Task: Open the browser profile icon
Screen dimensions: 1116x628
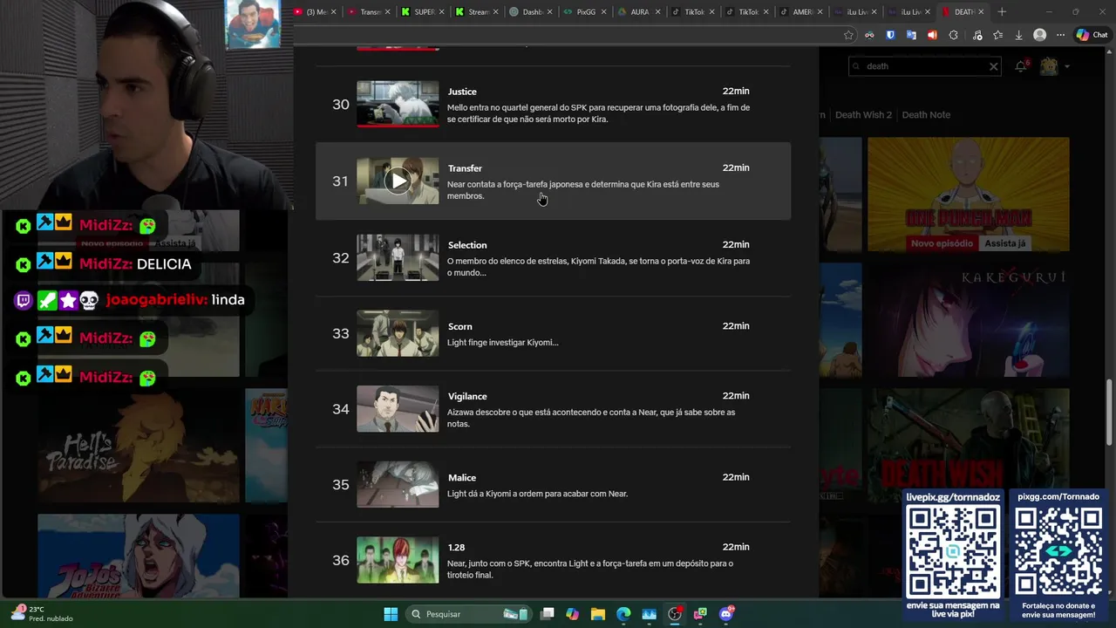Action: (1039, 35)
